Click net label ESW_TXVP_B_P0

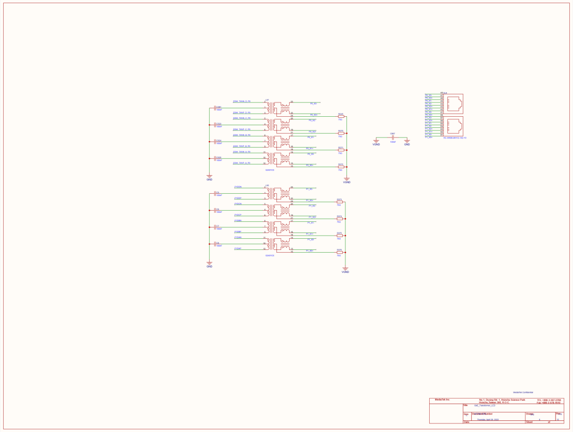(241, 146)
